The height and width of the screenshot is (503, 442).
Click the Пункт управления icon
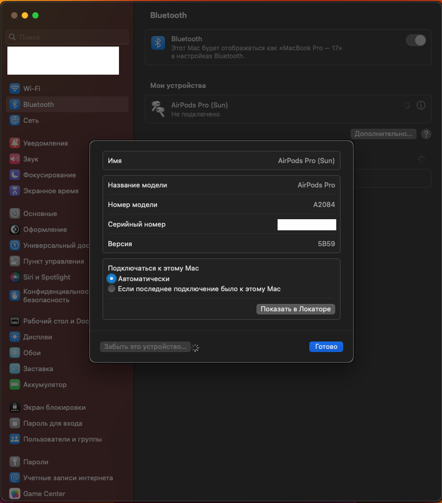point(15,261)
